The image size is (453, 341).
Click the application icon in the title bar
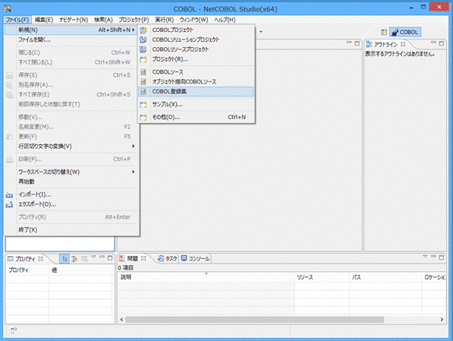[8, 8]
